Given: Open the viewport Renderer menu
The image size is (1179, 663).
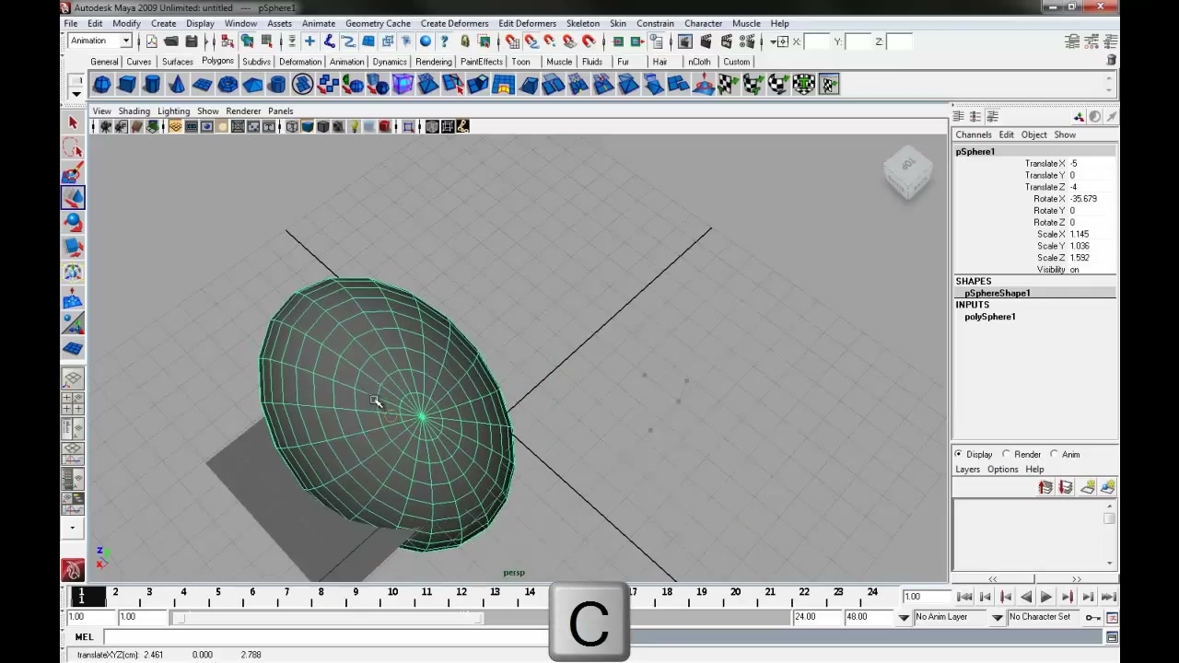Looking at the screenshot, I should pos(243,111).
